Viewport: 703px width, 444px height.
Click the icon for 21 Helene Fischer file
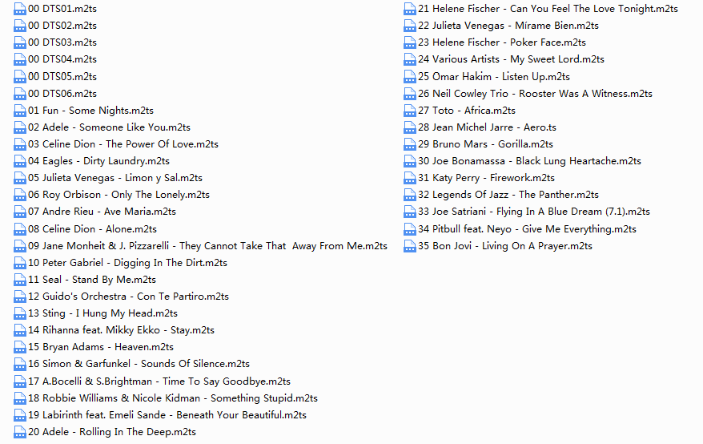410,9
